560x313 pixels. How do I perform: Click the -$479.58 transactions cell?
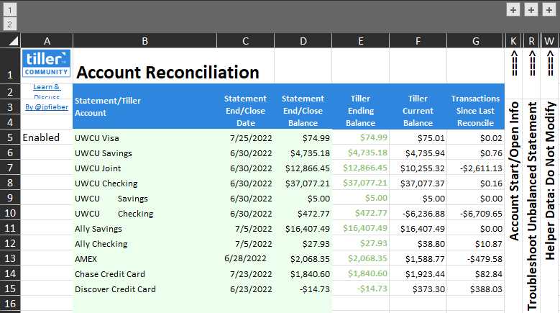pos(475,259)
